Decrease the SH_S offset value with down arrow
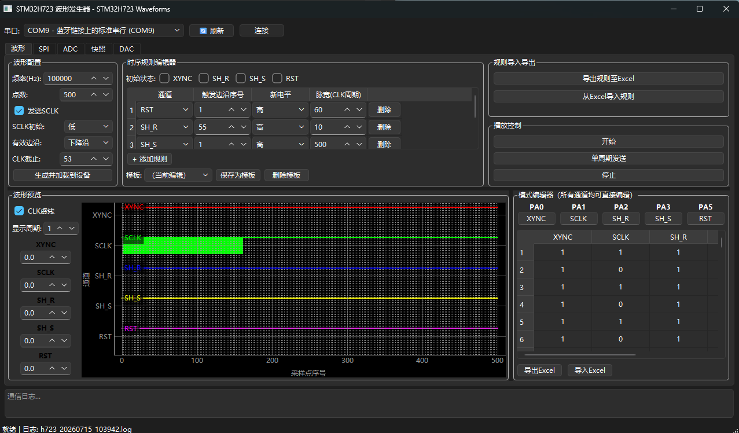This screenshot has height=433, width=739. (64, 340)
